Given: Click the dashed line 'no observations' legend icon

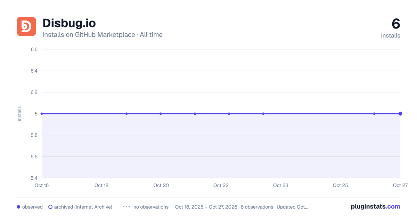Looking at the screenshot, I should [x=126, y=207].
